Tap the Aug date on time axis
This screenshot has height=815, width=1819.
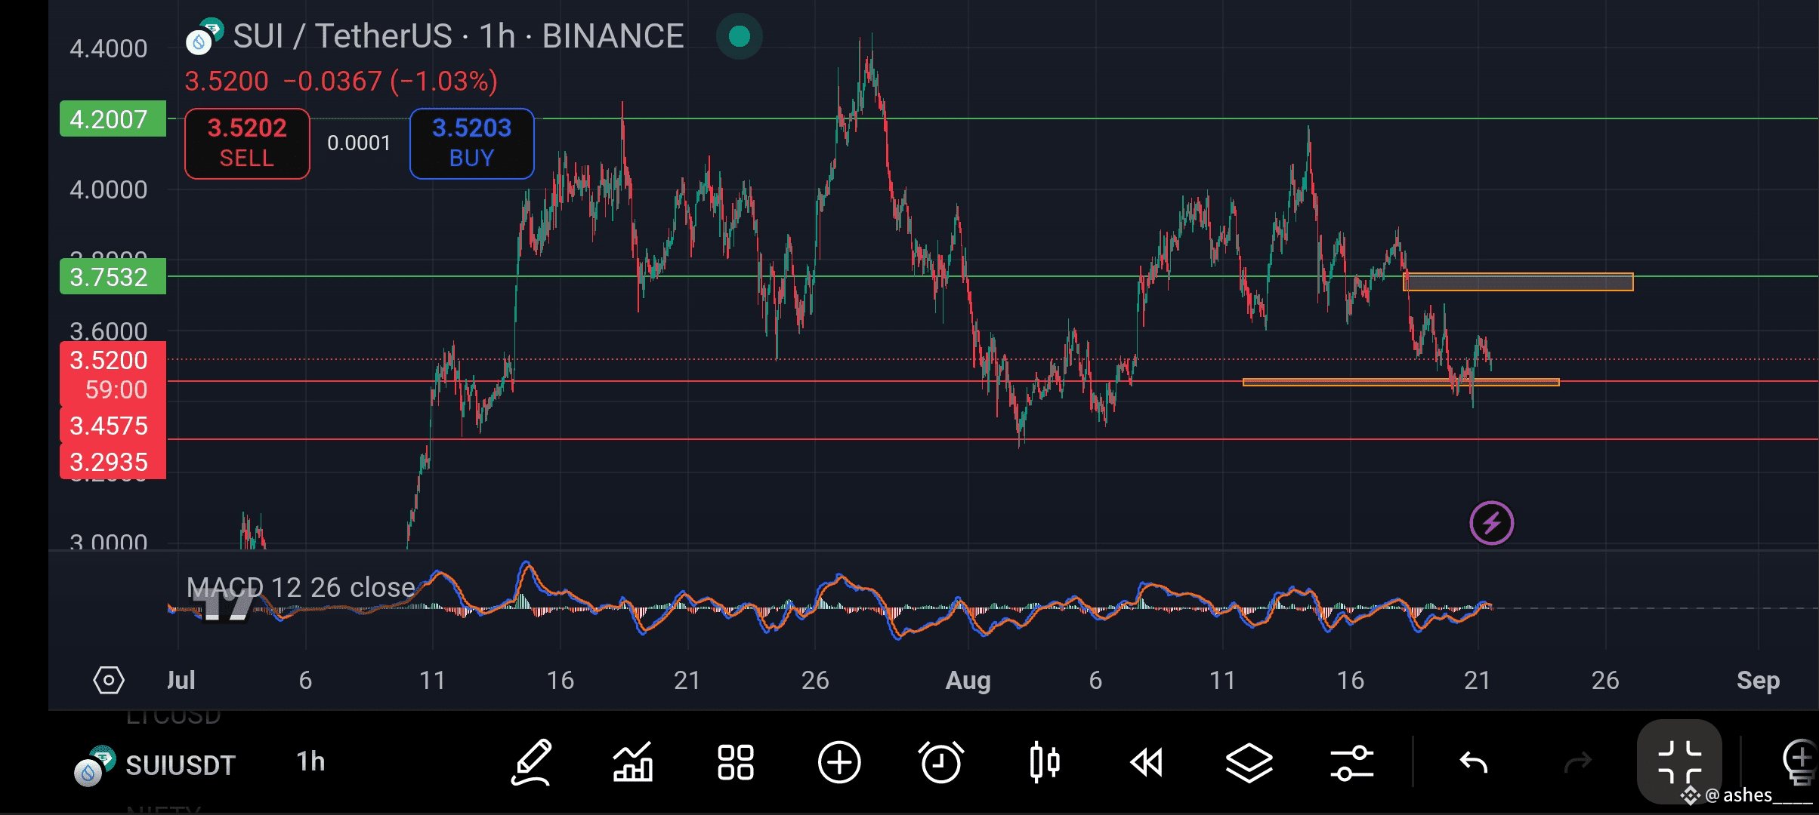click(x=968, y=681)
